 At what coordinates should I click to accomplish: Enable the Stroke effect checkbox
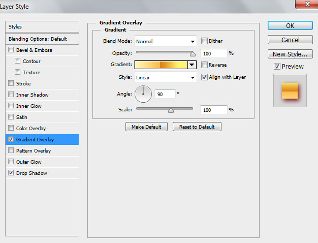pos(11,83)
